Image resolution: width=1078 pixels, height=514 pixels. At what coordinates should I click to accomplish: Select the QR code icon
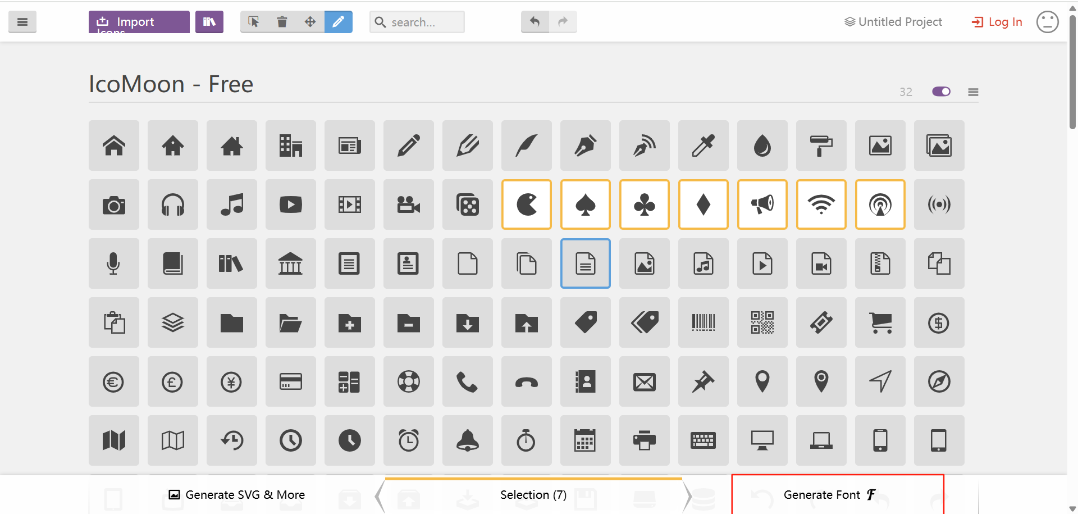(762, 322)
